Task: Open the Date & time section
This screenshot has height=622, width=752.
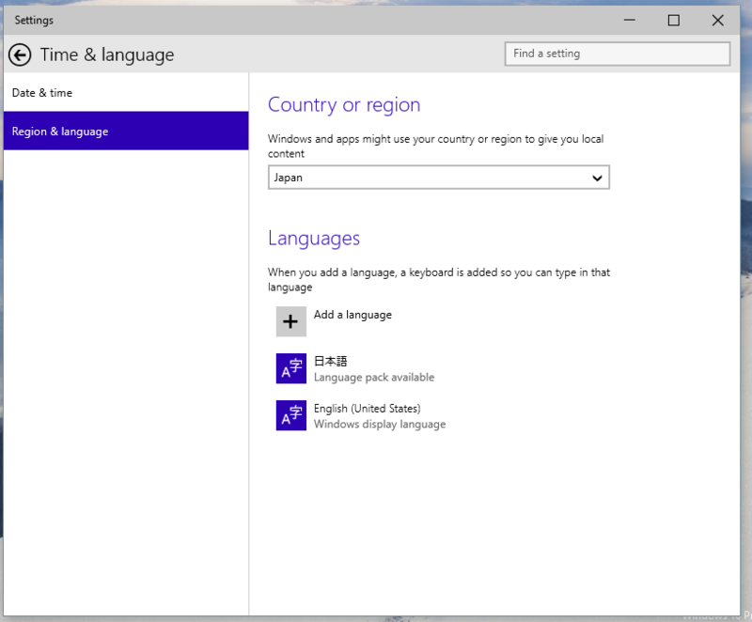Action: (126, 92)
